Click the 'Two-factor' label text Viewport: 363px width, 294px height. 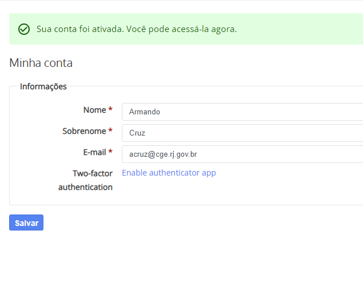92,173
